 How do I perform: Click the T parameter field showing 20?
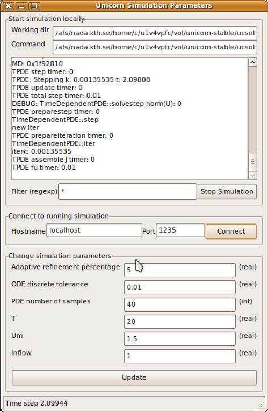(x=180, y=321)
